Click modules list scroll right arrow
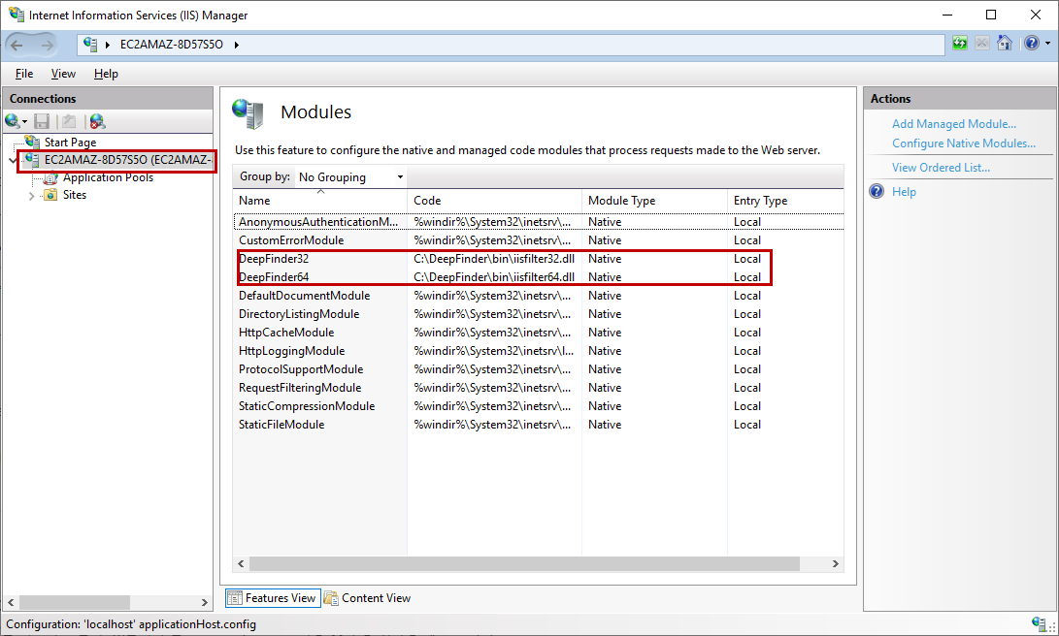Viewport: 1059px width, 636px height. [836, 564]
